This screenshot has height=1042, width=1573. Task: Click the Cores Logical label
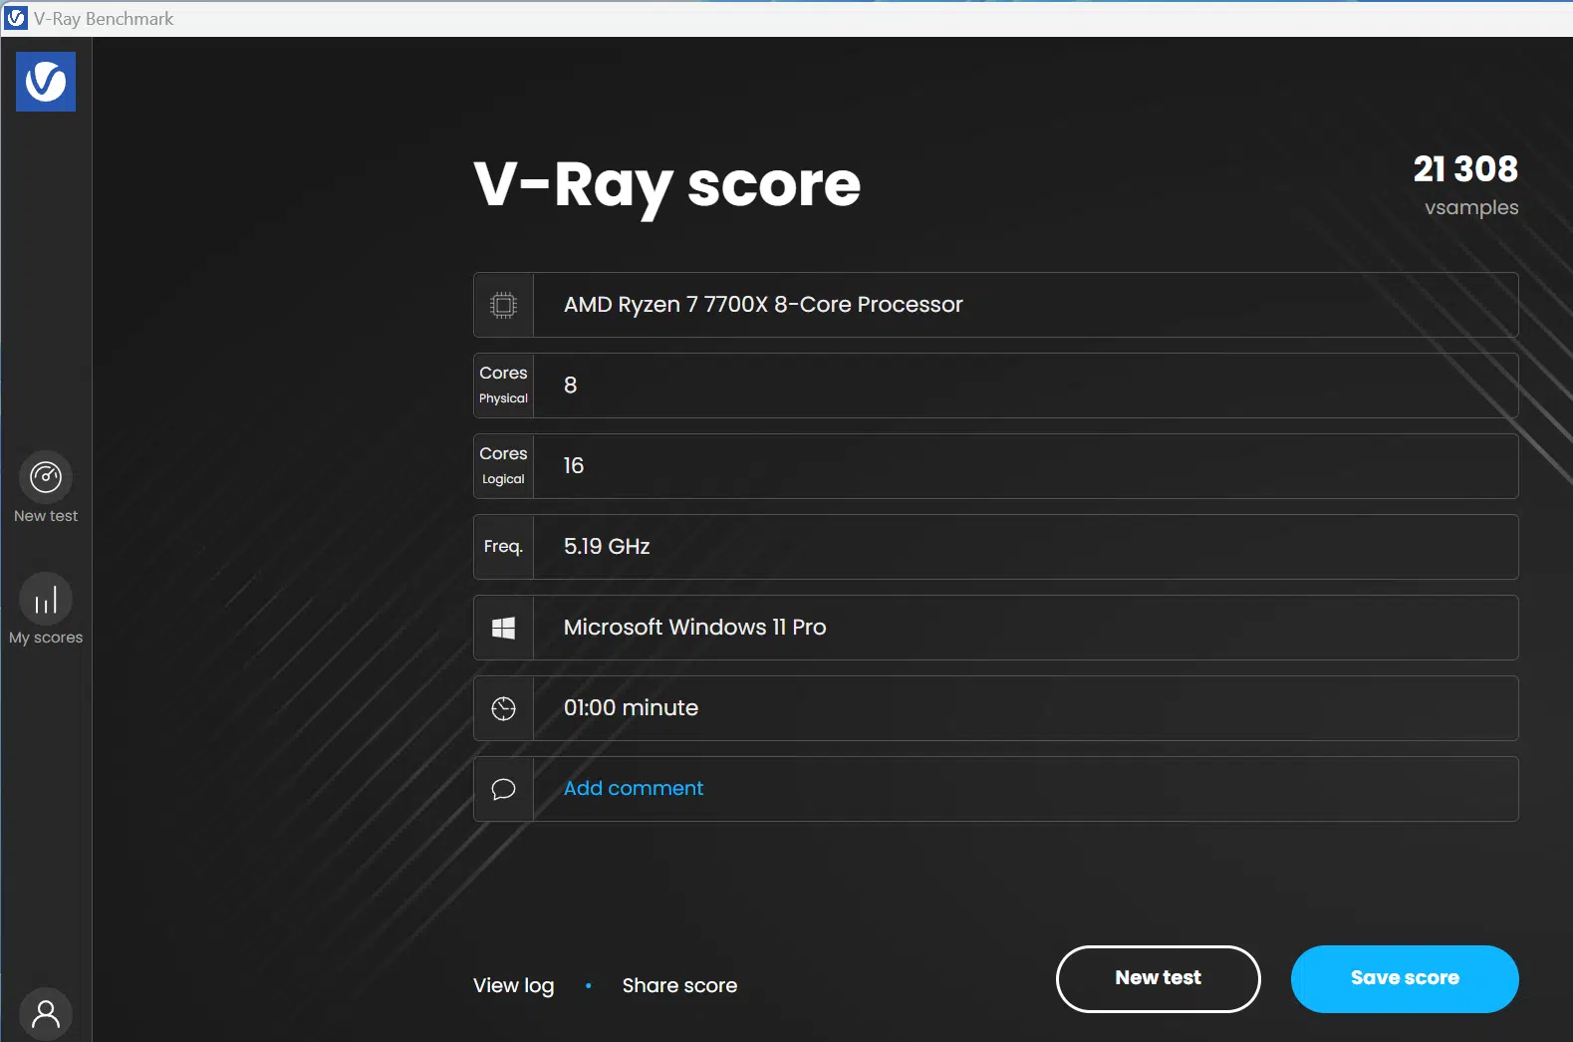503,465
